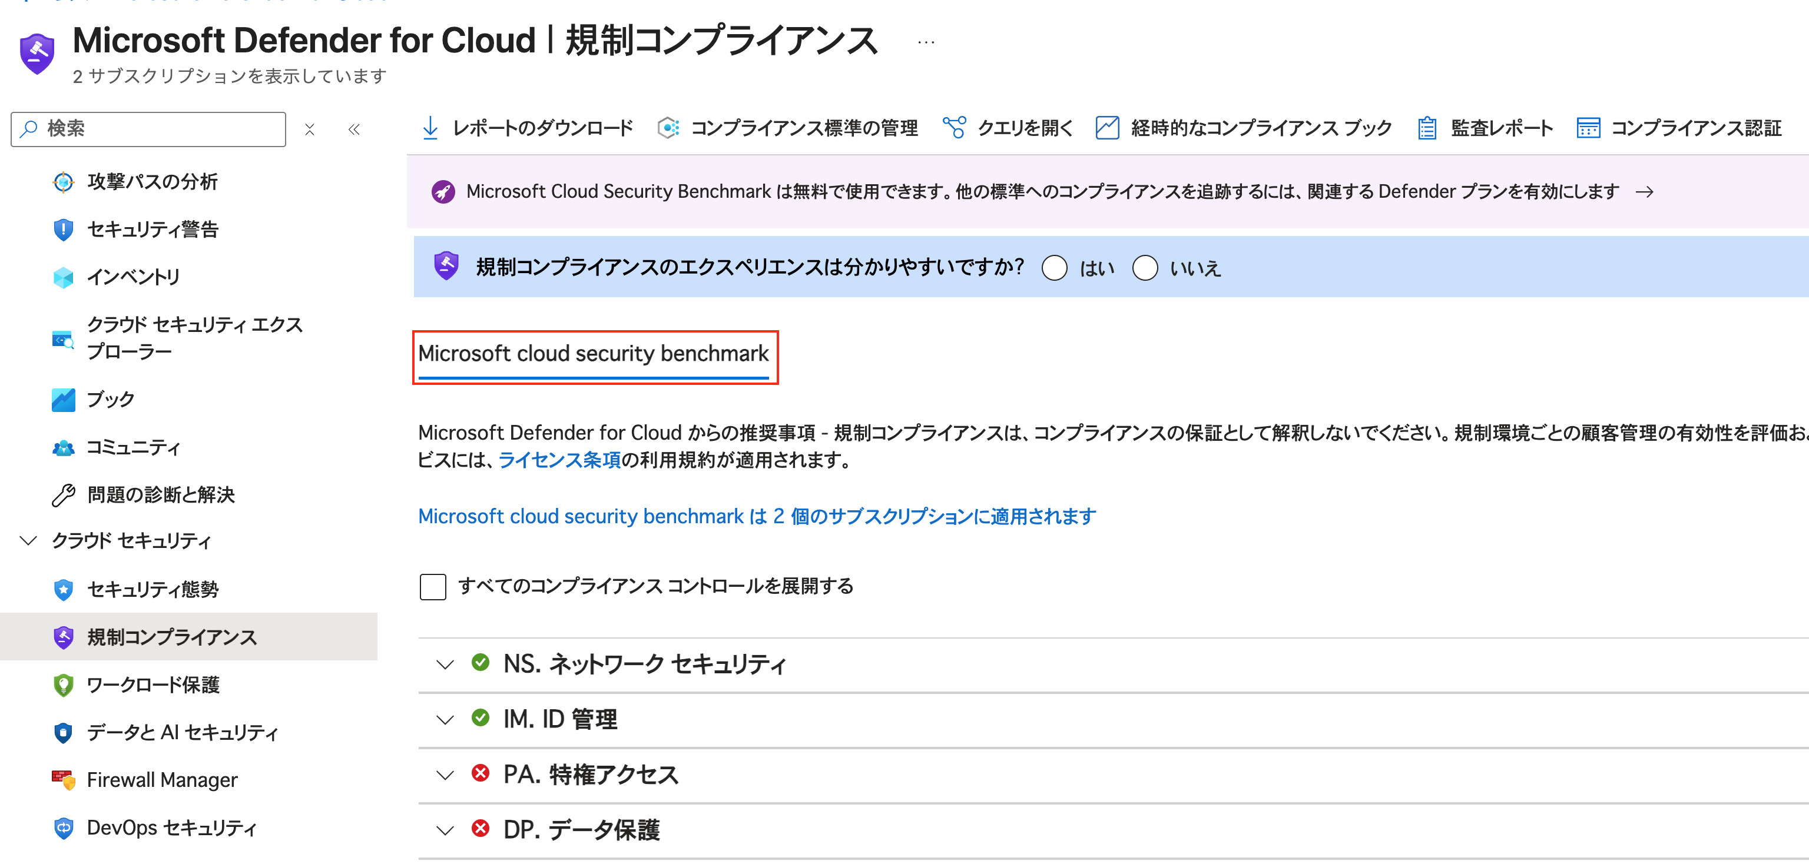Open ブック in the sidebar
Image resolution: width=1809 pixels, height=864 pixels.
click(110, 400)
